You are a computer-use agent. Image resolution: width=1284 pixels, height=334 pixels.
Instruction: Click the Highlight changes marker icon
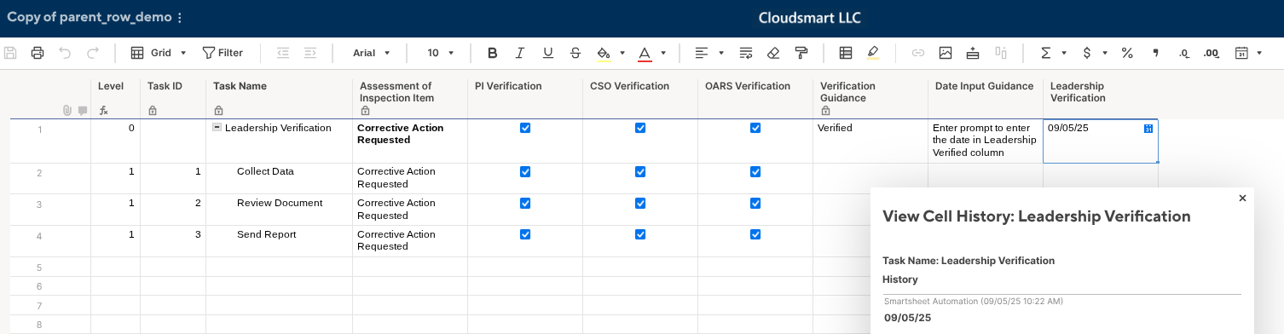coord(873,53)
